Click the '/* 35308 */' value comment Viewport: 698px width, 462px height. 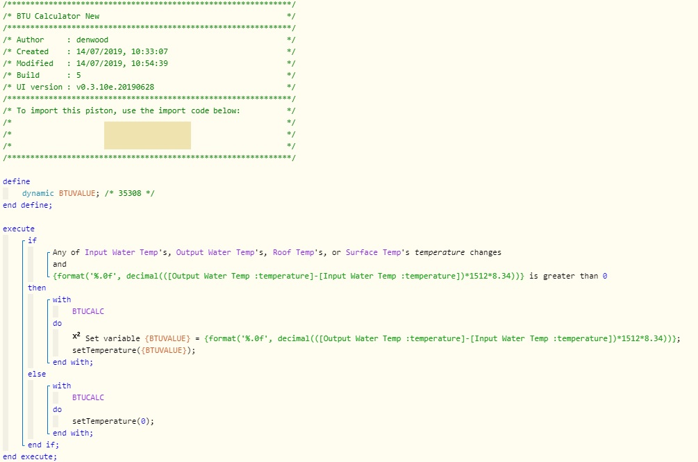point(130,193)
